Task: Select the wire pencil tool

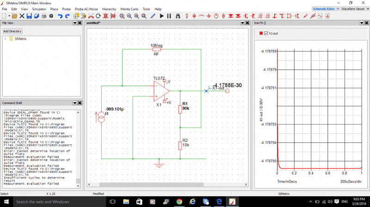Action: coord(153,16)
